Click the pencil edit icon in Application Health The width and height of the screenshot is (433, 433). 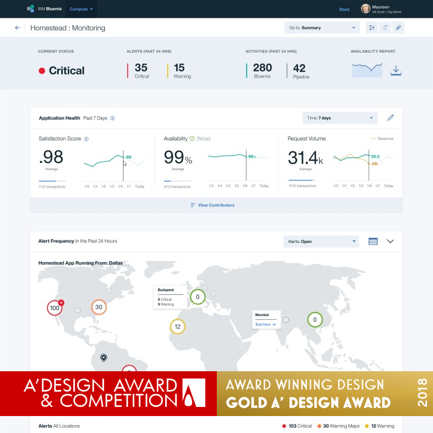click(391, 117)
